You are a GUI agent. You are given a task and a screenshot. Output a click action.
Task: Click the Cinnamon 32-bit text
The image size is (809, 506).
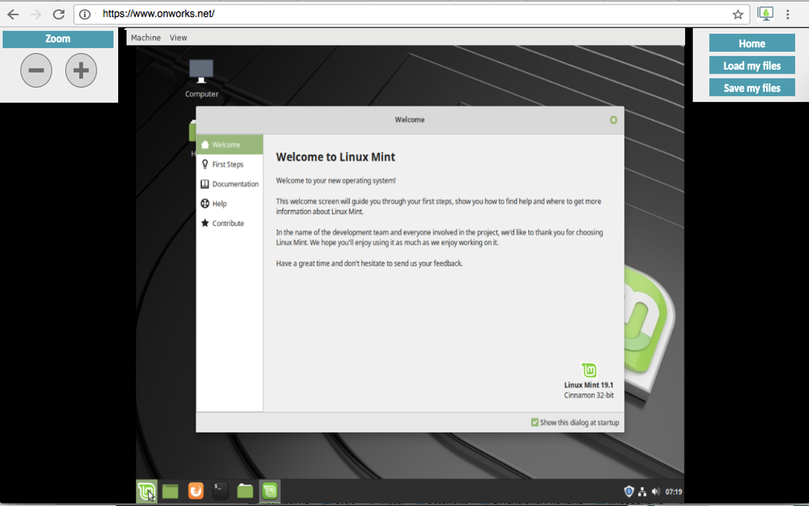click(588, 395)
